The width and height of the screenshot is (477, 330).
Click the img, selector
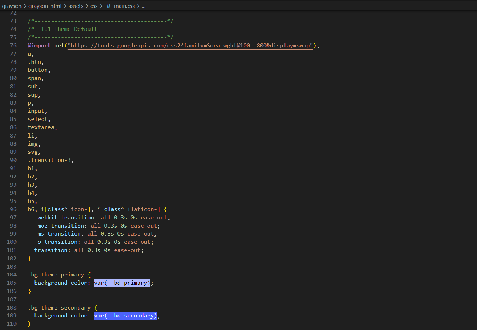[34, 144]
